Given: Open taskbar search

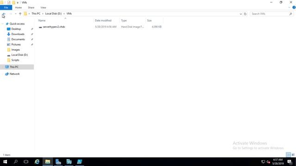Looking at the screenshot, I should pos(16,162).
